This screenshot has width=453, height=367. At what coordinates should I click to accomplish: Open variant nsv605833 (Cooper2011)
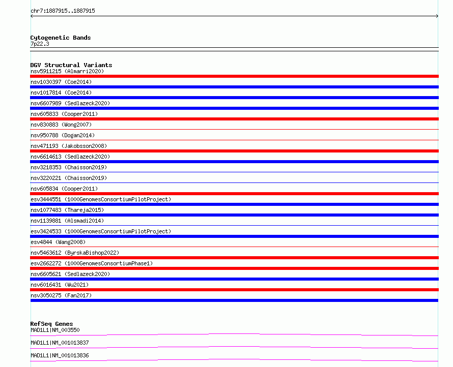pos(64,114)
